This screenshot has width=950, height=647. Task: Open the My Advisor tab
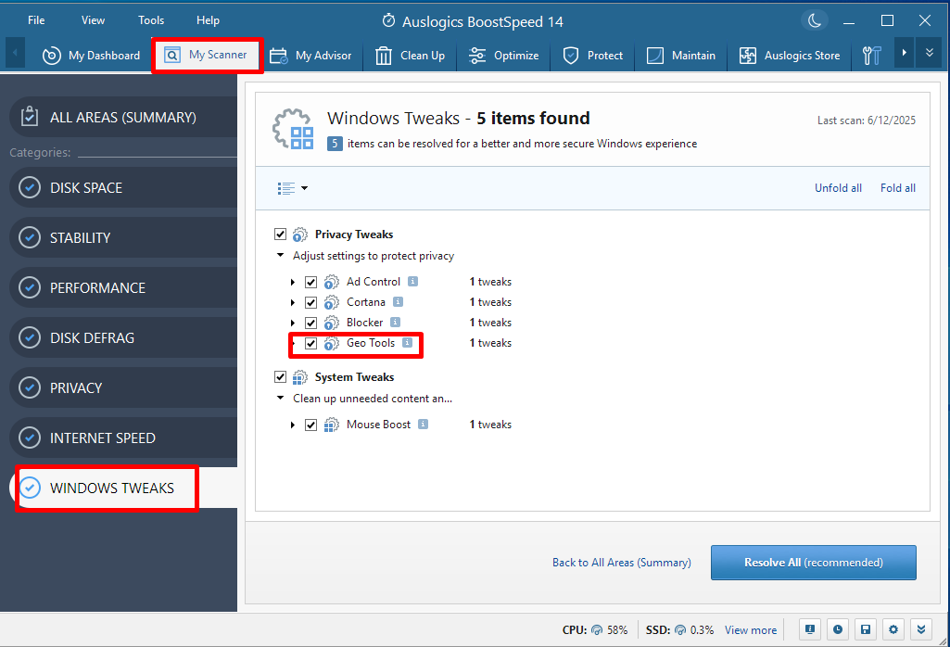(310, 55)
